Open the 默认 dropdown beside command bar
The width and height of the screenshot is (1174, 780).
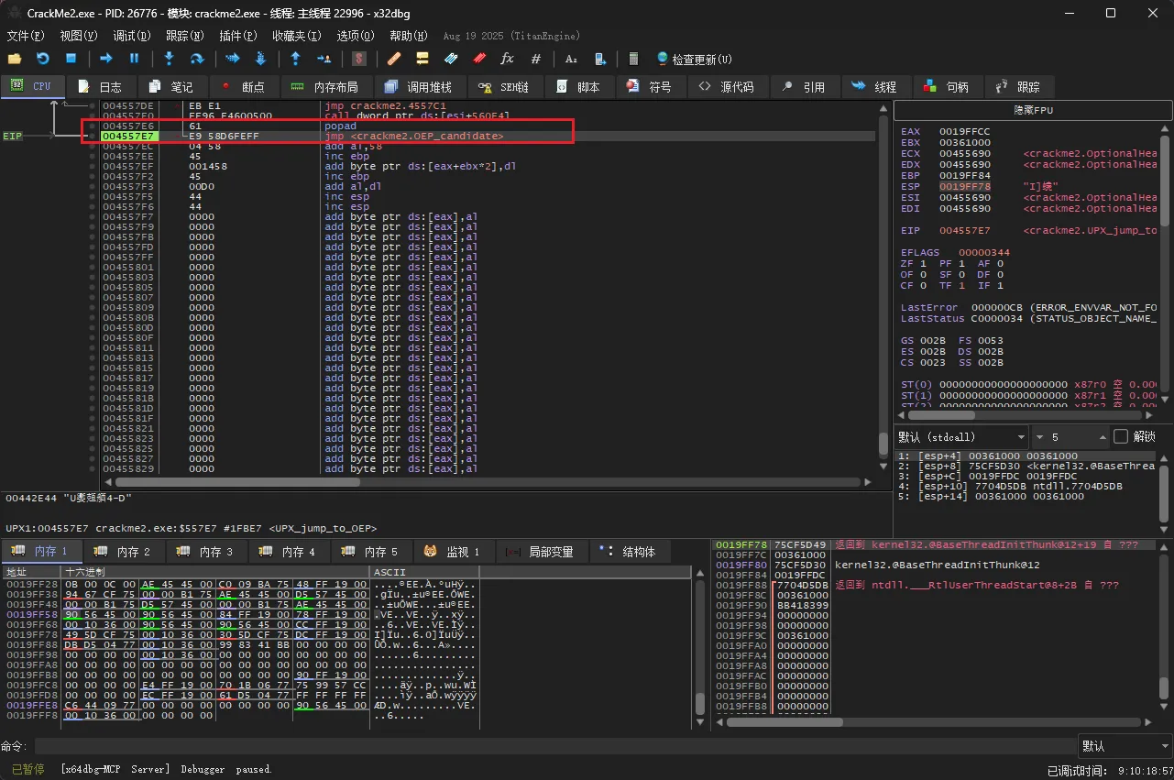(x=1125, y=746)
